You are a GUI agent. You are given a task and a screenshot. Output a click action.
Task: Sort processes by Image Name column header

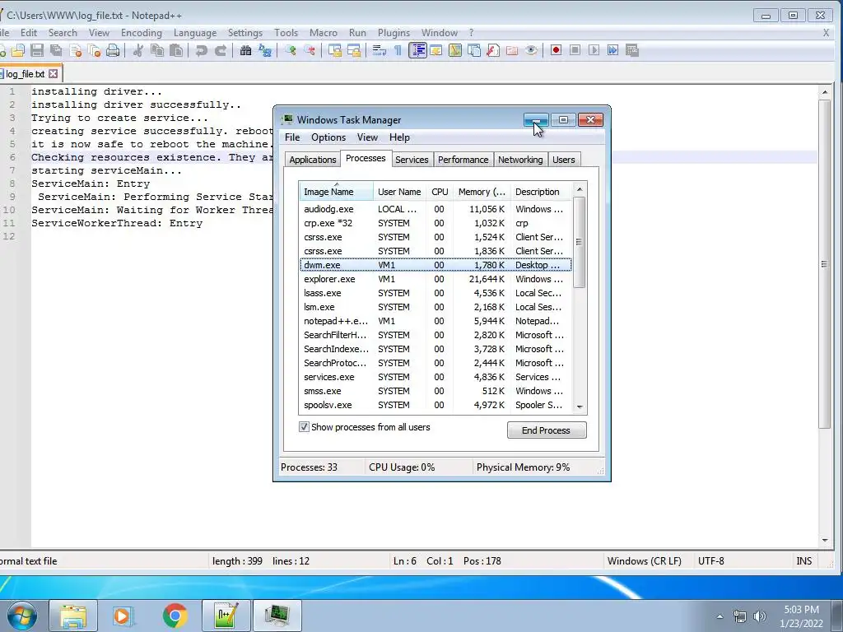tap(336, 191)
